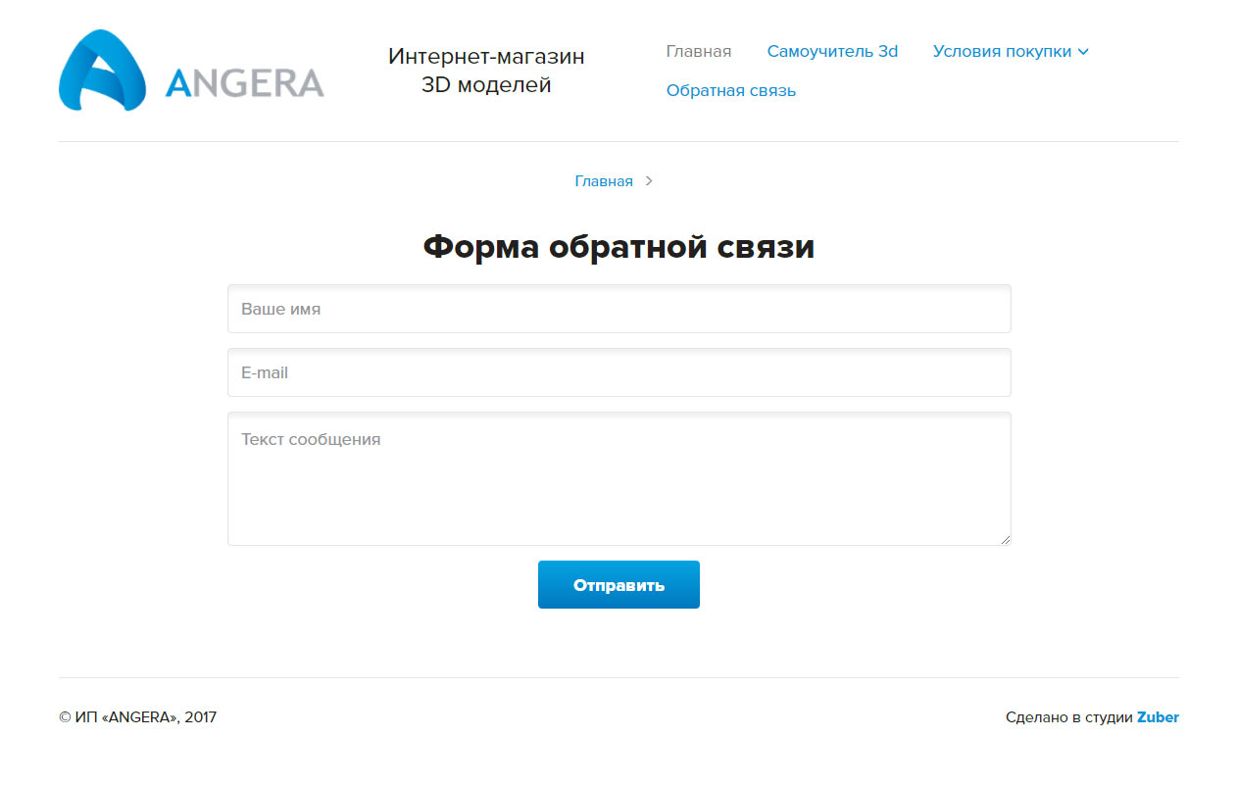Focus the Текст сообщения textarea
1238x786 pixels.
point(619,478)
